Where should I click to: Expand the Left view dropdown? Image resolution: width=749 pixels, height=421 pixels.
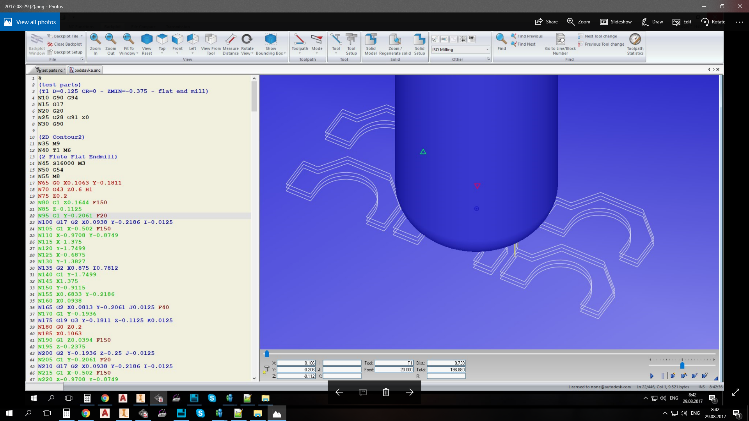point(193,53)
